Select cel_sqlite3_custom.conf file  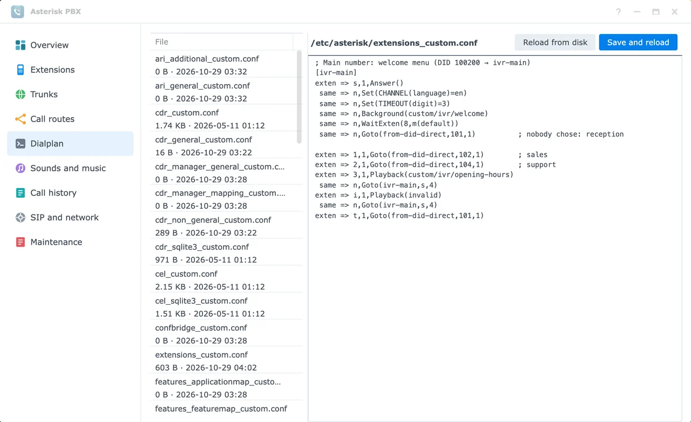click(226, 307)
